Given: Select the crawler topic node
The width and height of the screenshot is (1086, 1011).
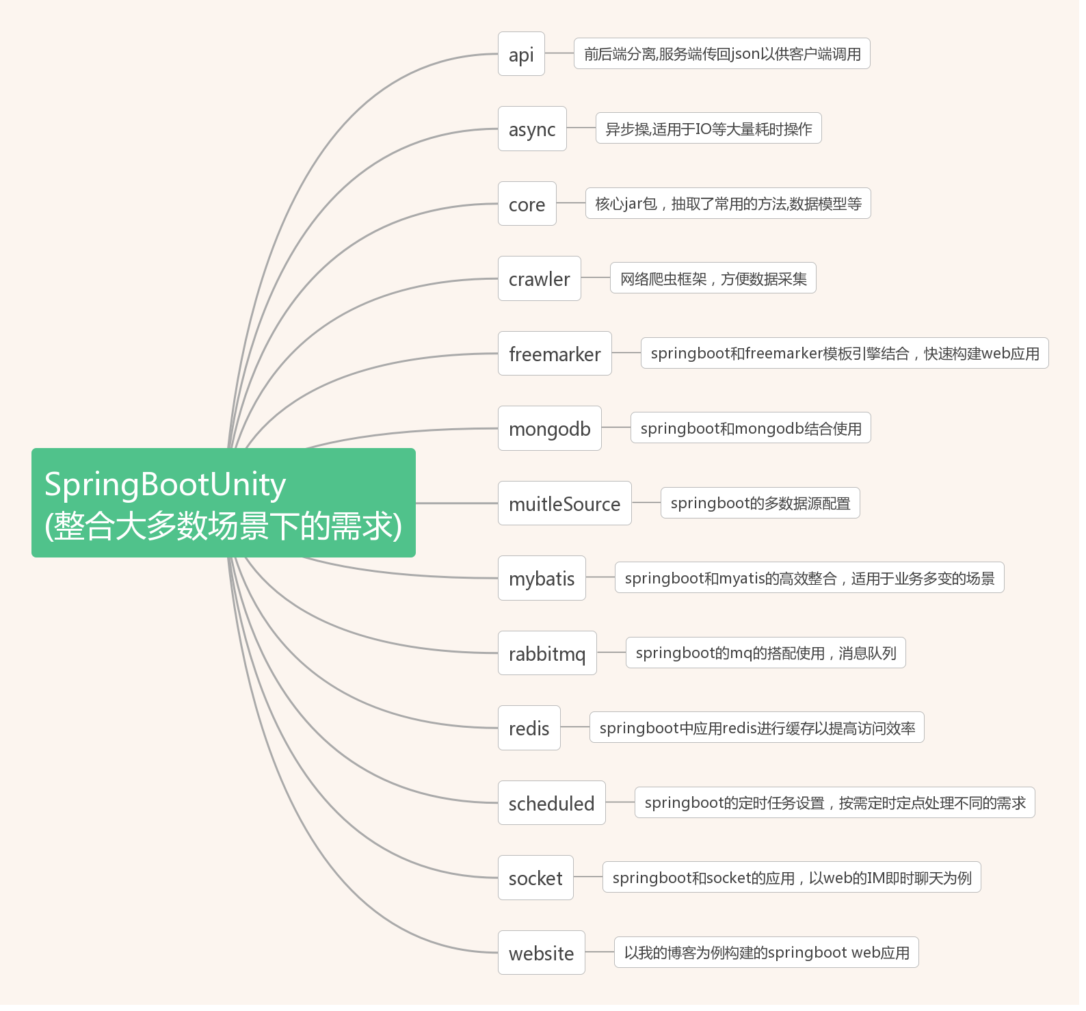Looking at the screenshot, I should (x=539, y=278).
